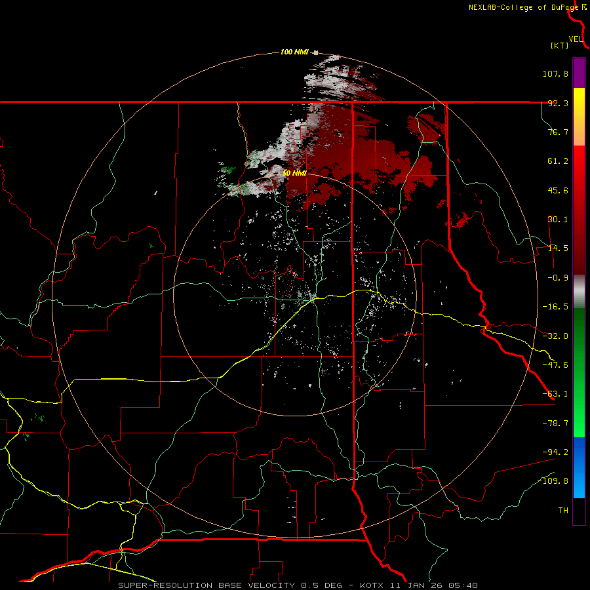Viewport: 590px width, 590px height.
Task: Click the 14.5 legend value
Action: 558,248
